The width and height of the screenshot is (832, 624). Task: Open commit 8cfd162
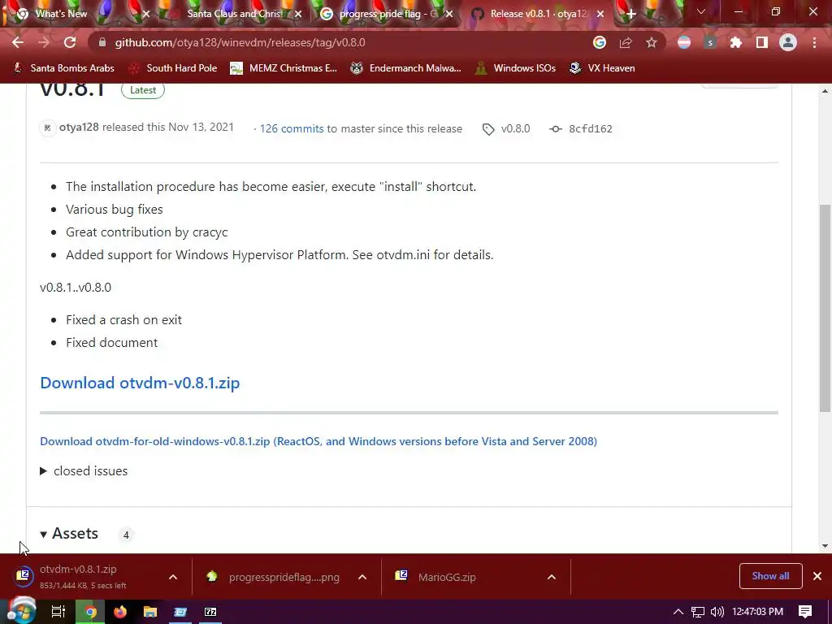coord(591,128)
